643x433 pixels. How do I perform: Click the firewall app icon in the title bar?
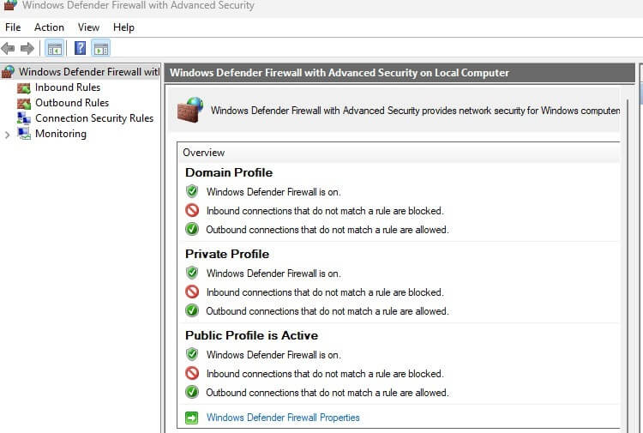point(9,5)
